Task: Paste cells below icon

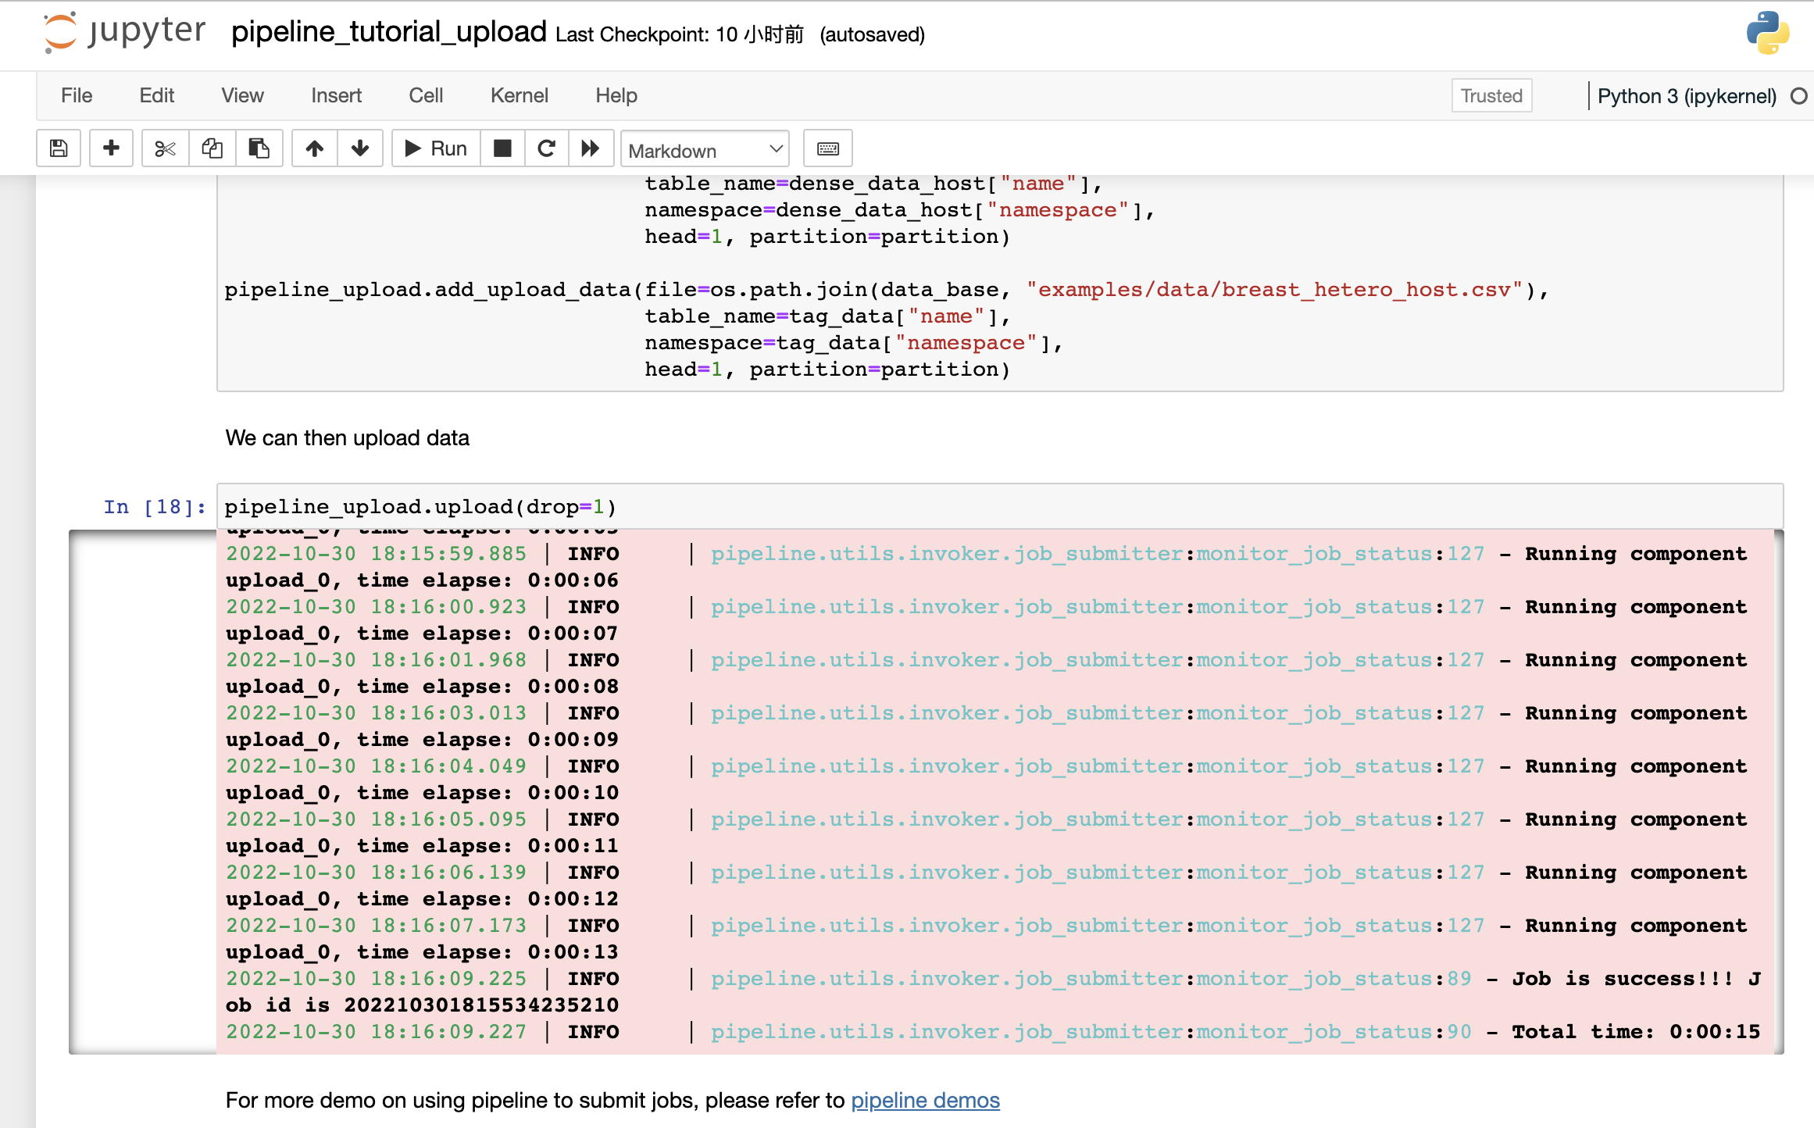Action: coord(259,148)
